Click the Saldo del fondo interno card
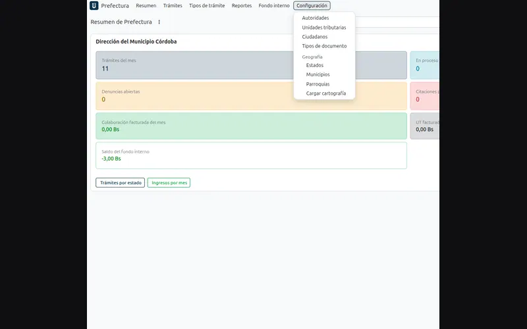527x329 pixels. pyautogui.click(x=251, y=155)
